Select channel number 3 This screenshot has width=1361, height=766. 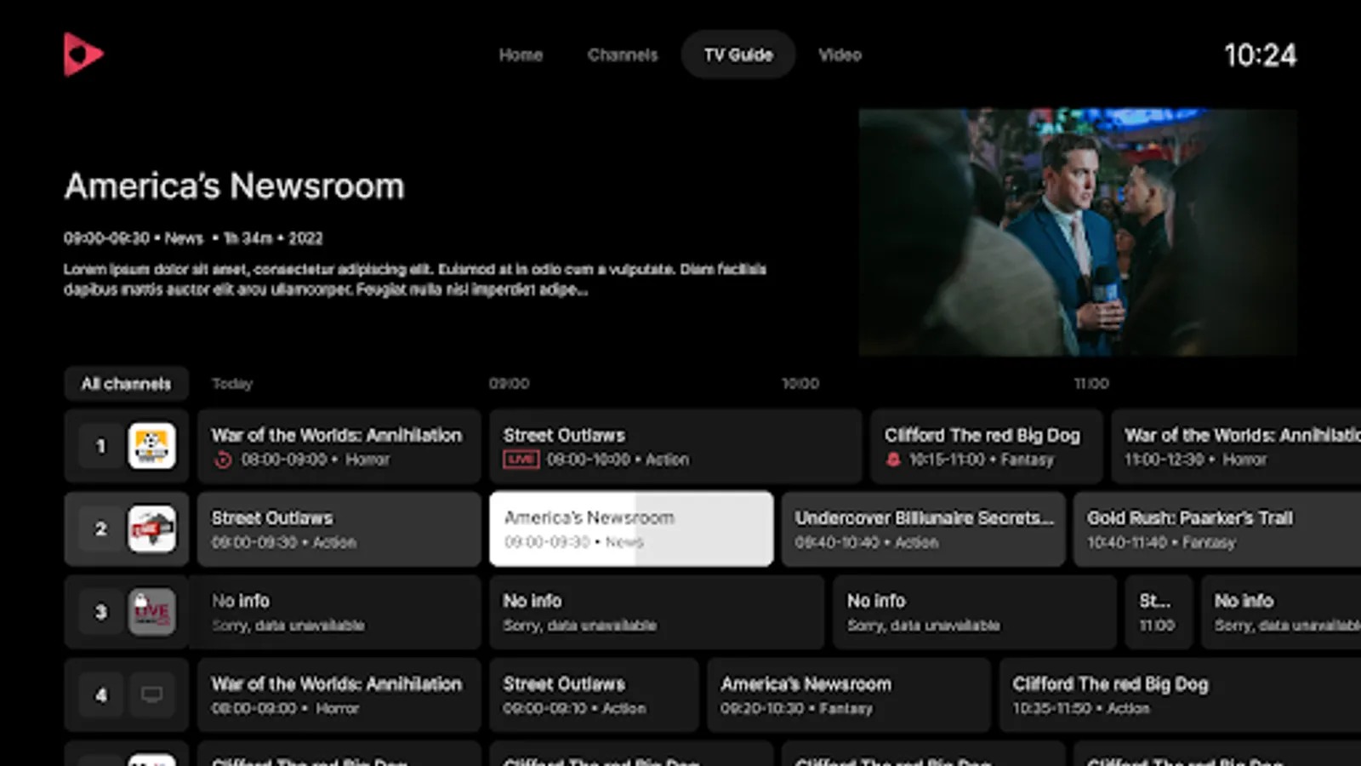point(100,612)
